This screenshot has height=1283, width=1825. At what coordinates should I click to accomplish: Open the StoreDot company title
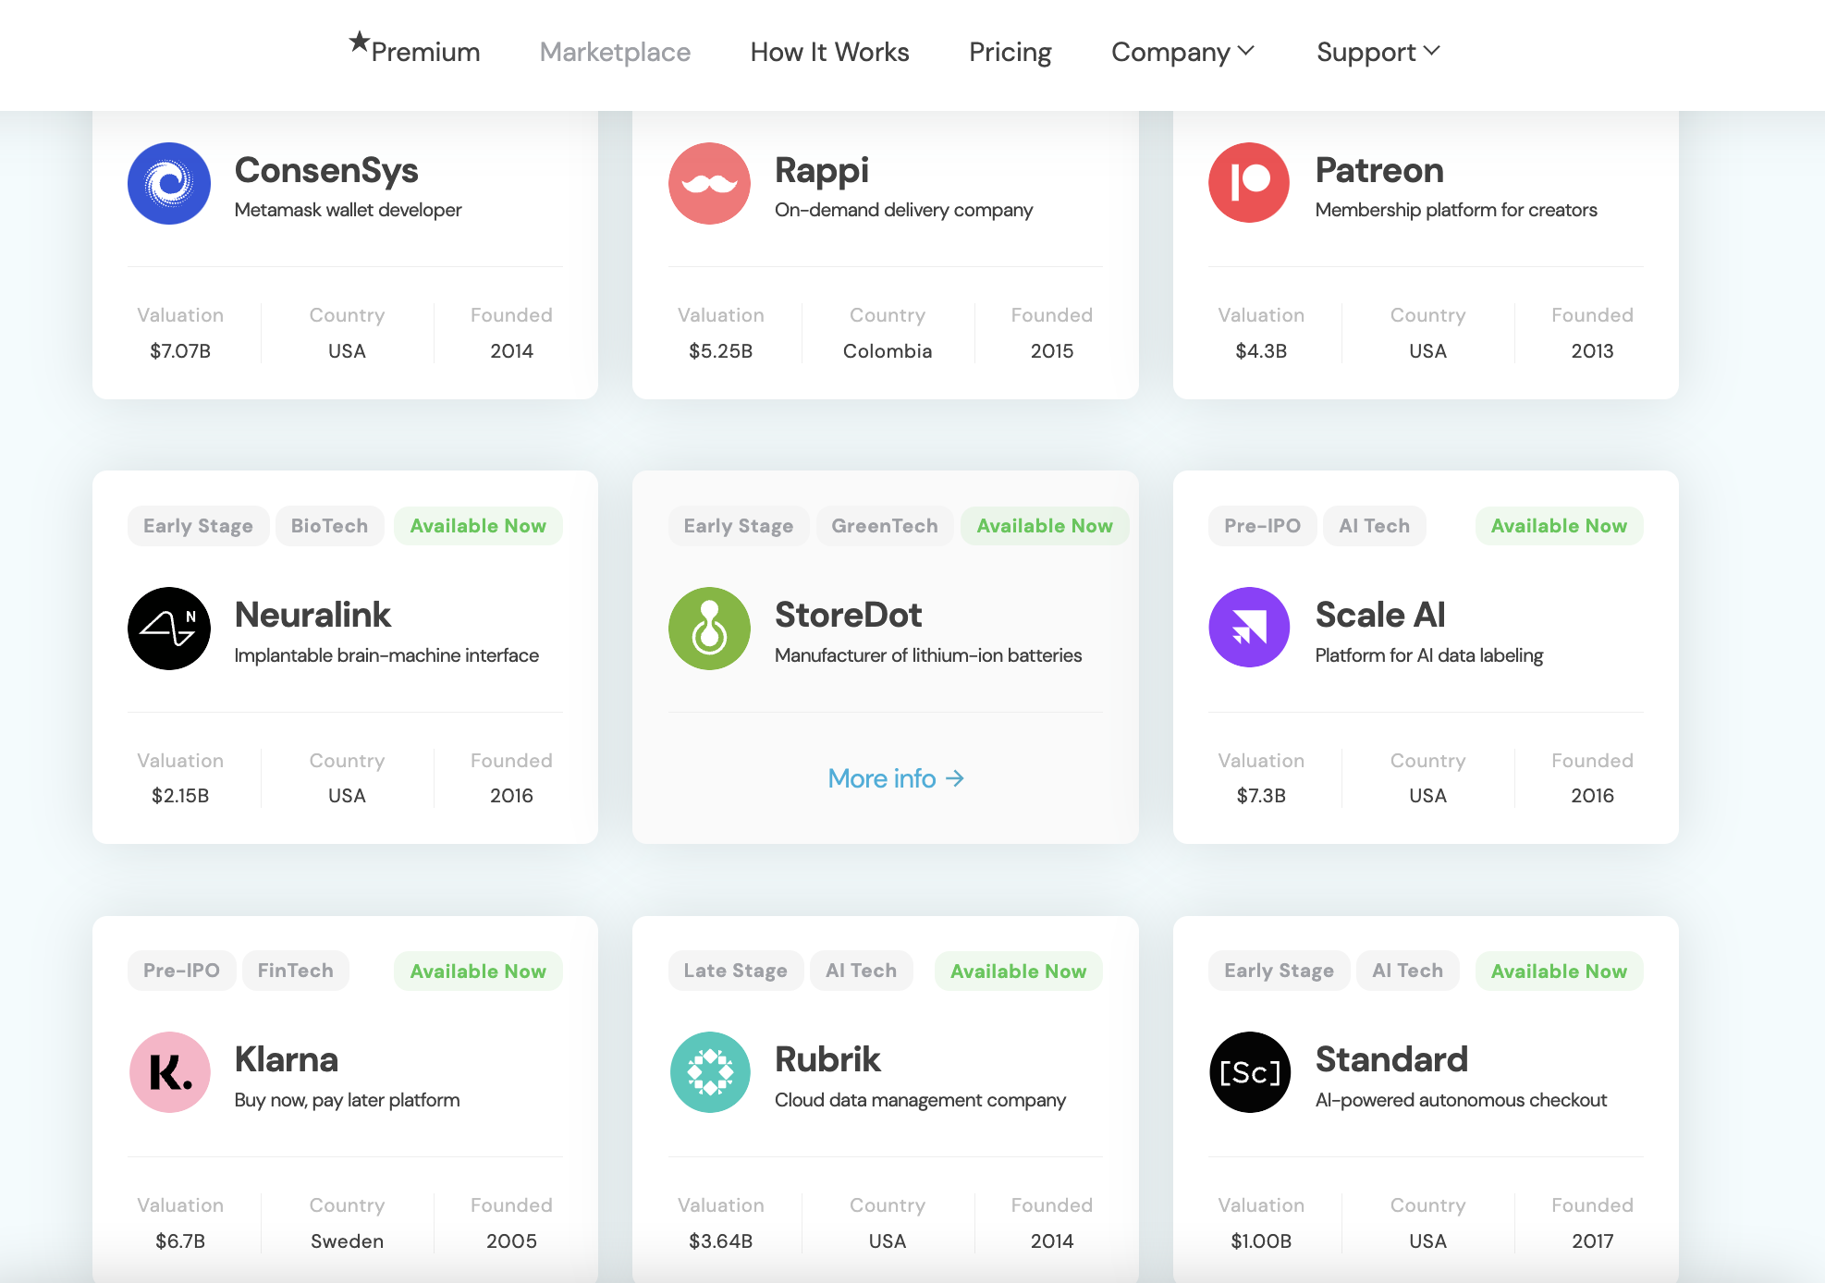coord(848,615)
